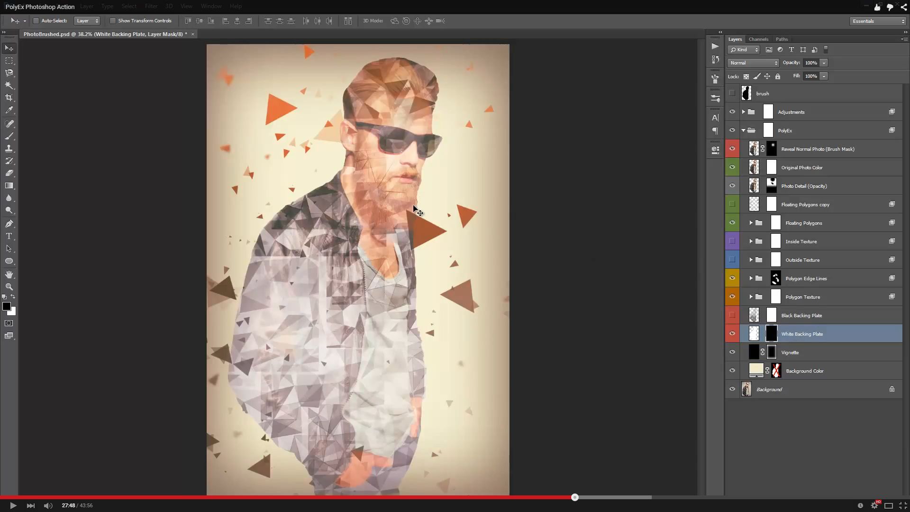The image size is (910, 512).
Task: Click the Gradient tool
Action: pyautogui.click(x=9, y=186)
